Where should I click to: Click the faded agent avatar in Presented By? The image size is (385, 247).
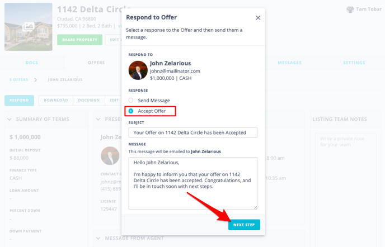(110, 155)
